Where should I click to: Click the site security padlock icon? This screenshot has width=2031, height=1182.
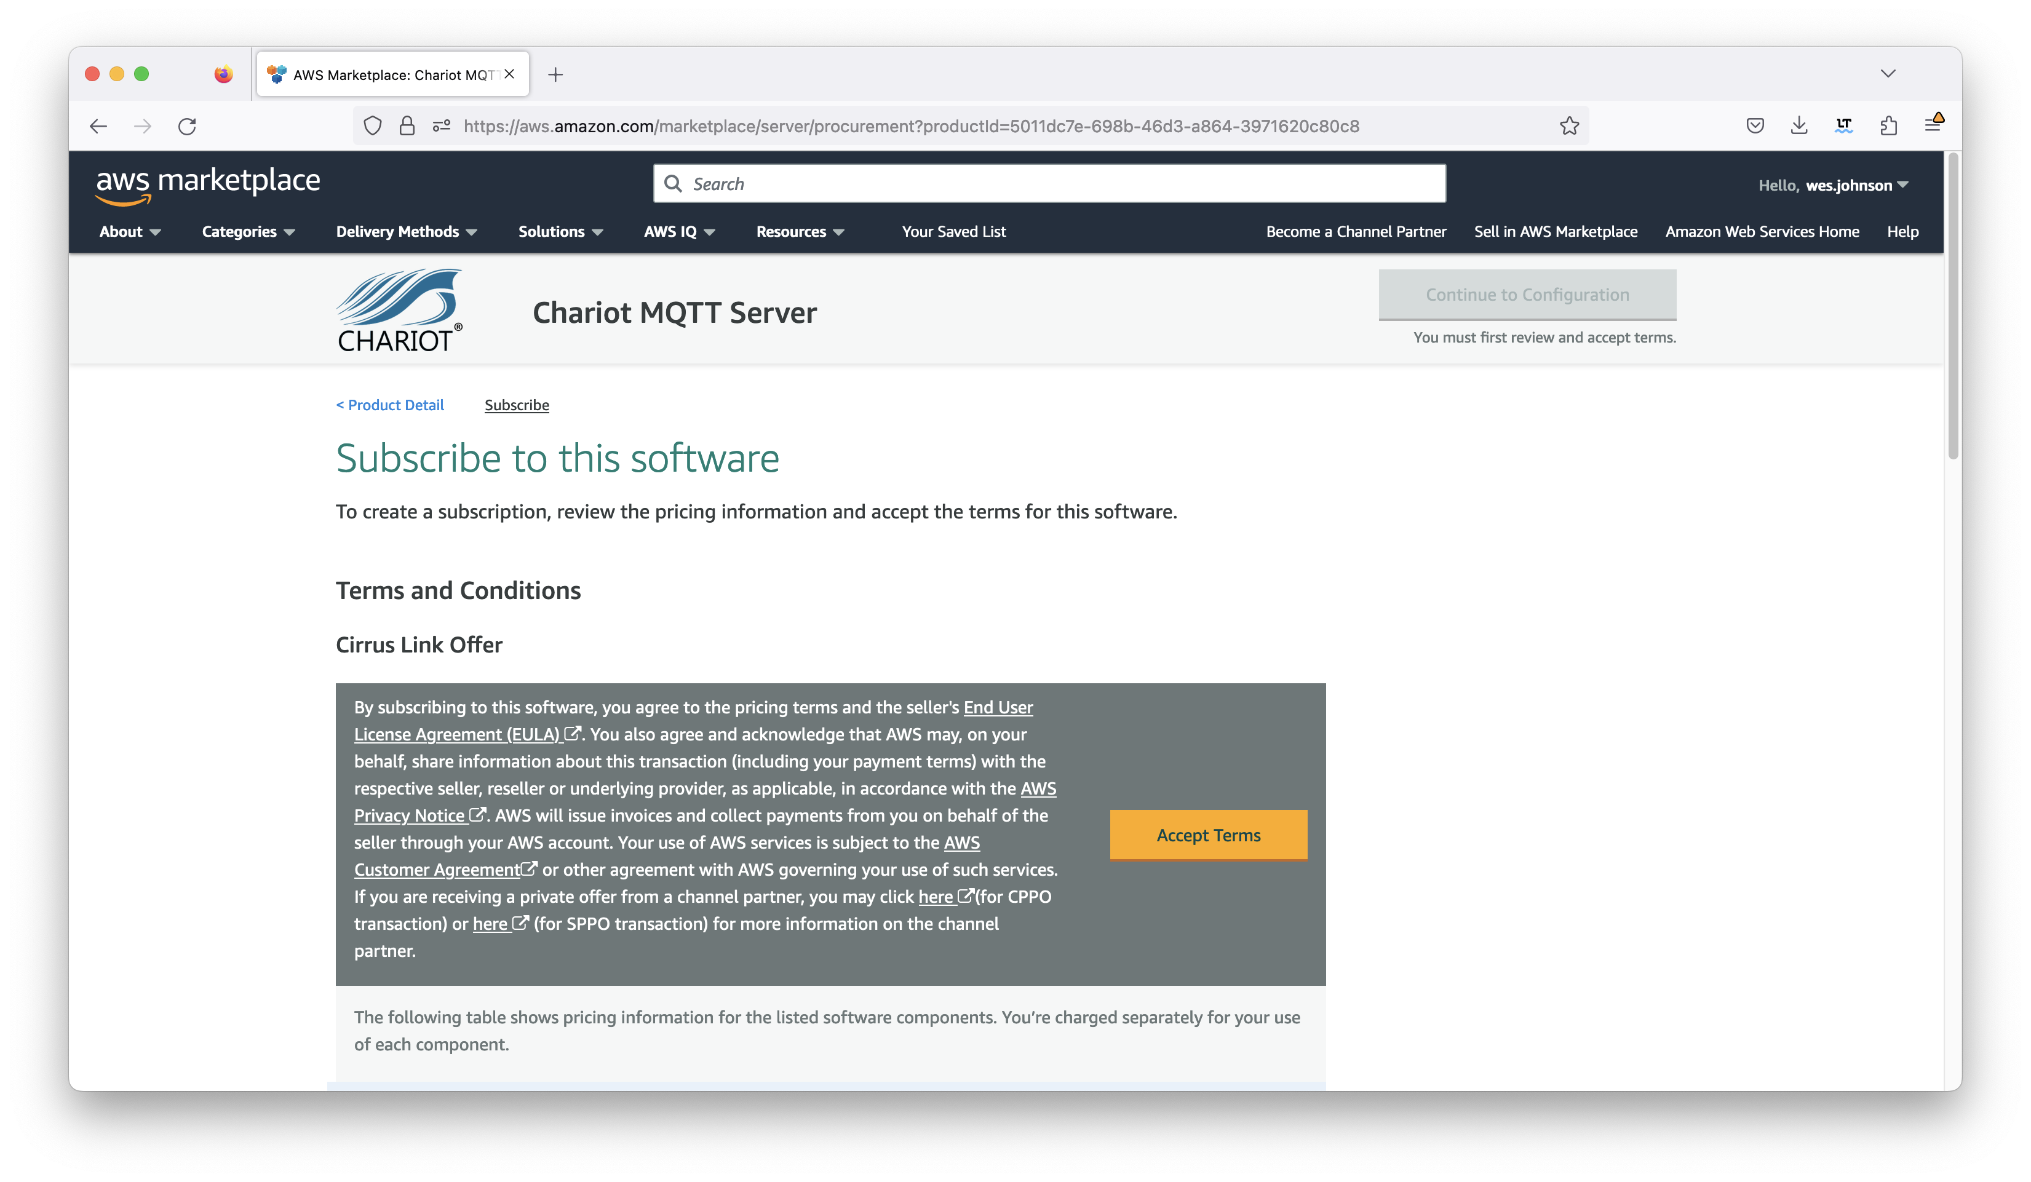[407, 125]
